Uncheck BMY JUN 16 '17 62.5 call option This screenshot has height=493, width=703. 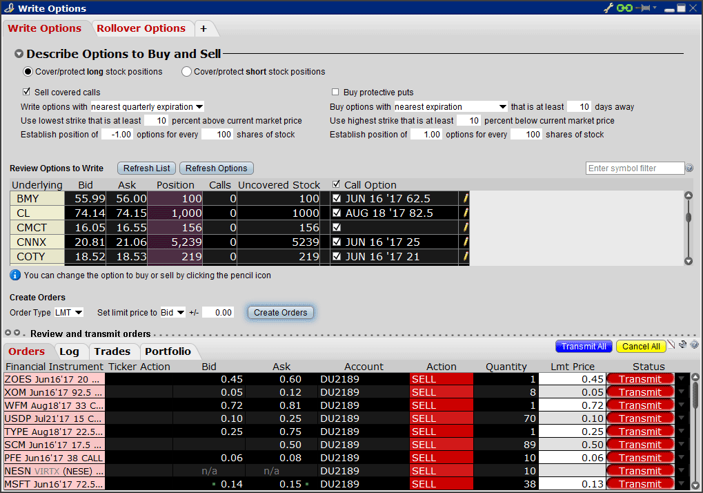[337, 198]
